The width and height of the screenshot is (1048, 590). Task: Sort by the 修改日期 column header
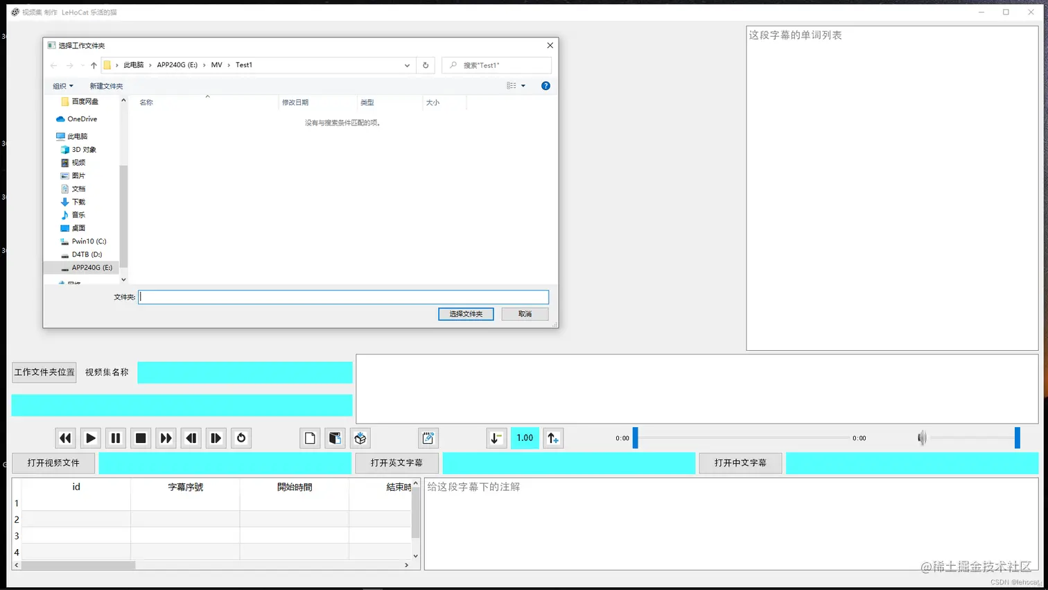point(317,103)
